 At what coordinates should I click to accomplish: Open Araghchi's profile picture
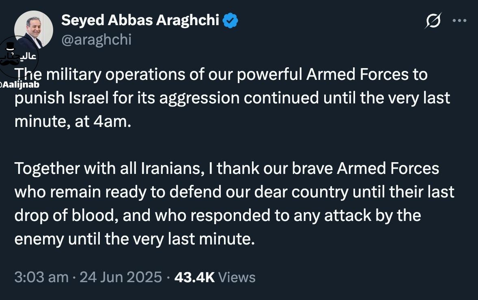[34, 30]
